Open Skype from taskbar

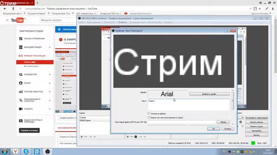tap(26, 152)
